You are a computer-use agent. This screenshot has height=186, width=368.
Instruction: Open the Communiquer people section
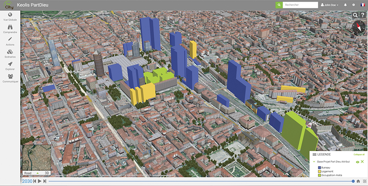10,79
